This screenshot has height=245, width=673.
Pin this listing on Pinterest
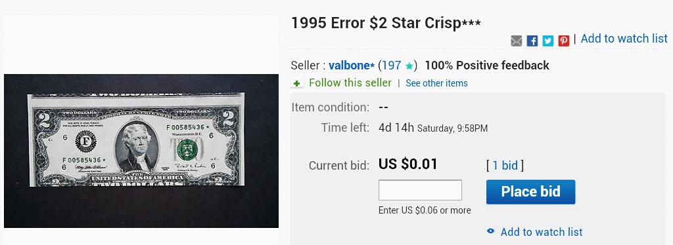tap(563, 41)
